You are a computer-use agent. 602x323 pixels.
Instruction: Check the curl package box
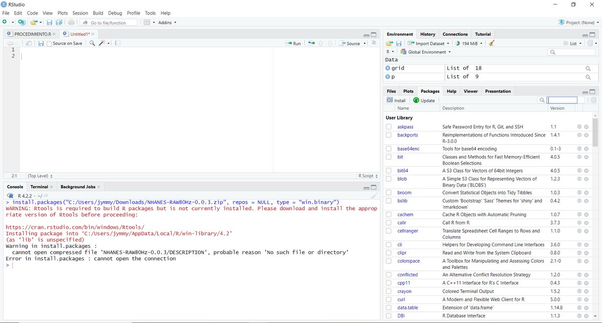[389, 299]
